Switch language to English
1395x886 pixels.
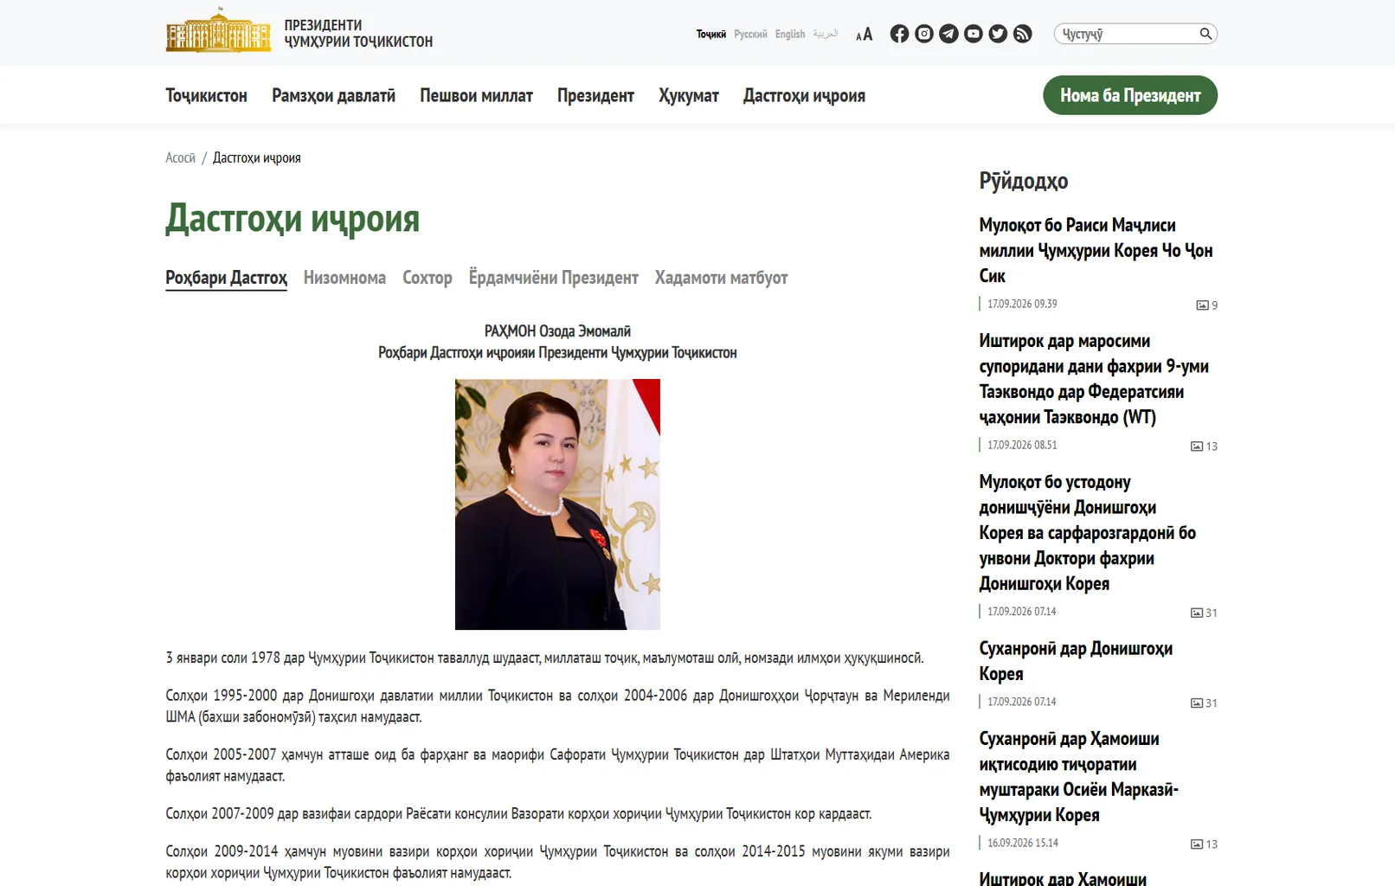point(790,35)
